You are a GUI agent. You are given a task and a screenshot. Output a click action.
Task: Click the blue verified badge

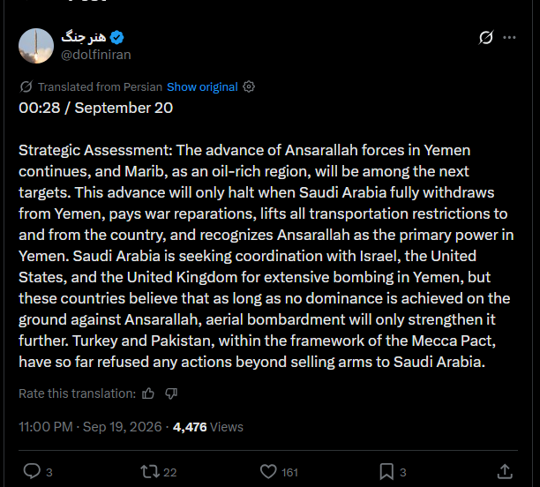[117, 37]
